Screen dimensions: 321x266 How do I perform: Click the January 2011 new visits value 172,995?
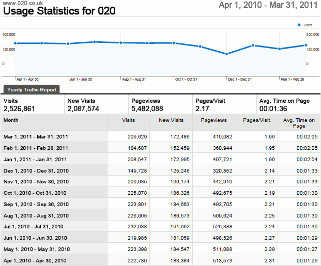click(180, 160)
